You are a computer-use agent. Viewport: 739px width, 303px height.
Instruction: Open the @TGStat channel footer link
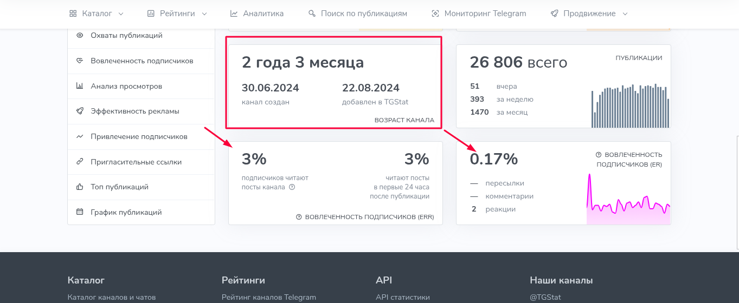point(546,297)
